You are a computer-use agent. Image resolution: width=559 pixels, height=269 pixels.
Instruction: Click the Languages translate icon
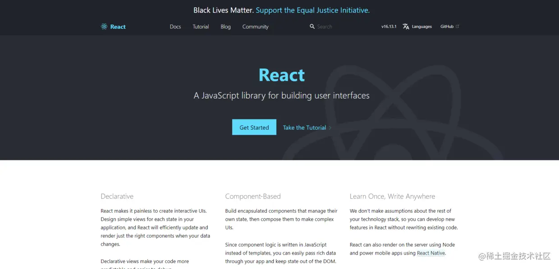pyautogui.click(x=406, y=27)
